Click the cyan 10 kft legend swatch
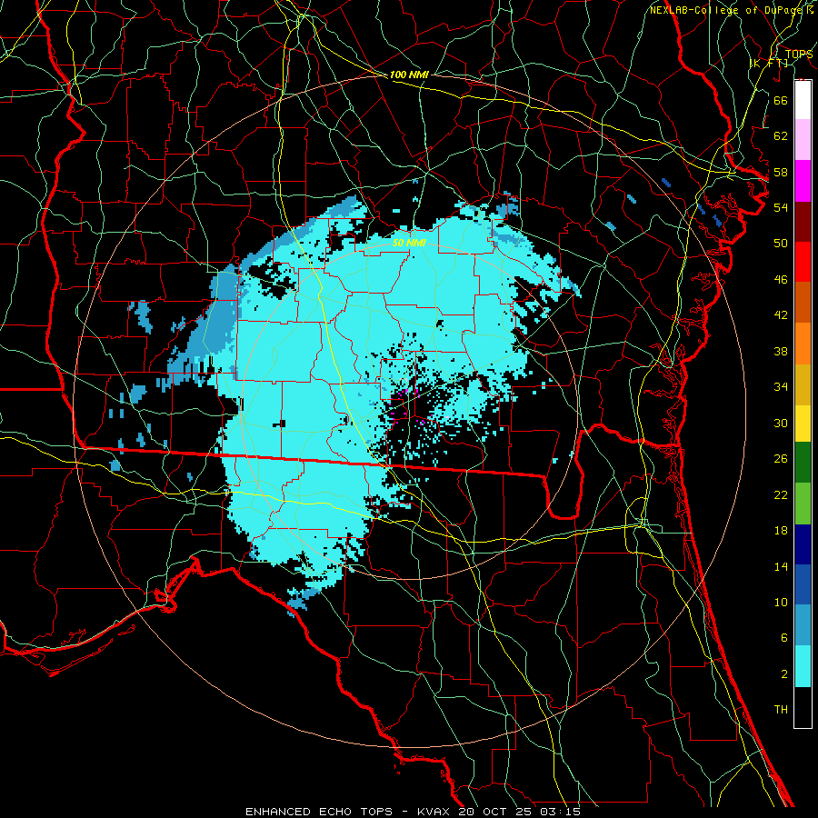 pos(803,666)
